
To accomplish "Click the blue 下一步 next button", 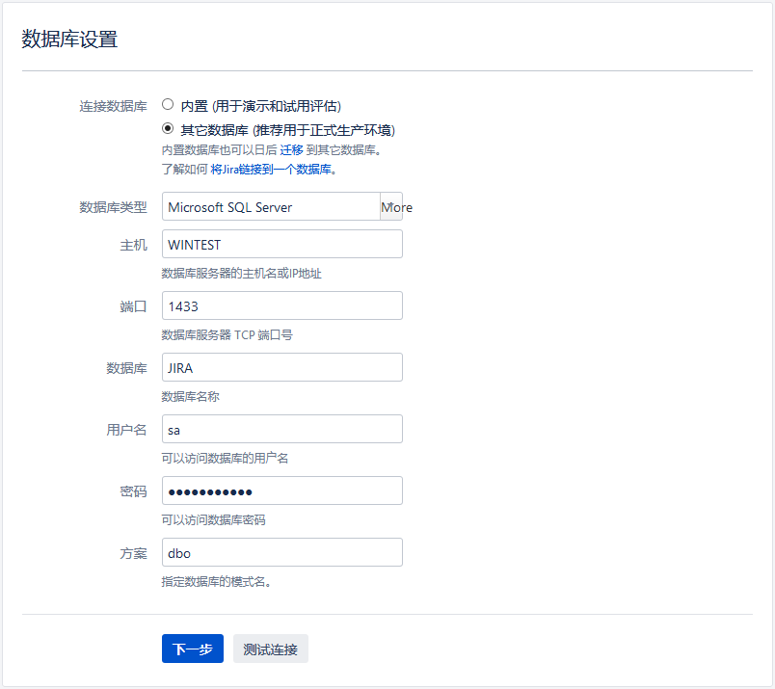I will tap(193, 649).
